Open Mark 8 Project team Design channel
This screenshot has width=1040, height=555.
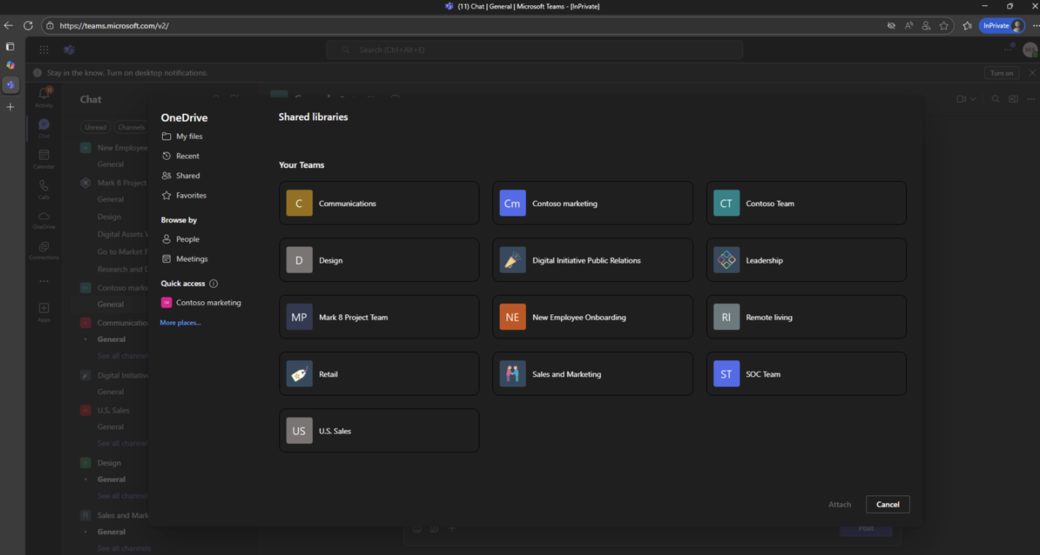(109, 217)
